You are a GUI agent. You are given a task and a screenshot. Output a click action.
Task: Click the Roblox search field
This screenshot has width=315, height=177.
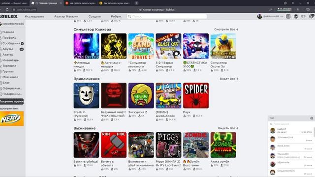[x=167, y=16]
